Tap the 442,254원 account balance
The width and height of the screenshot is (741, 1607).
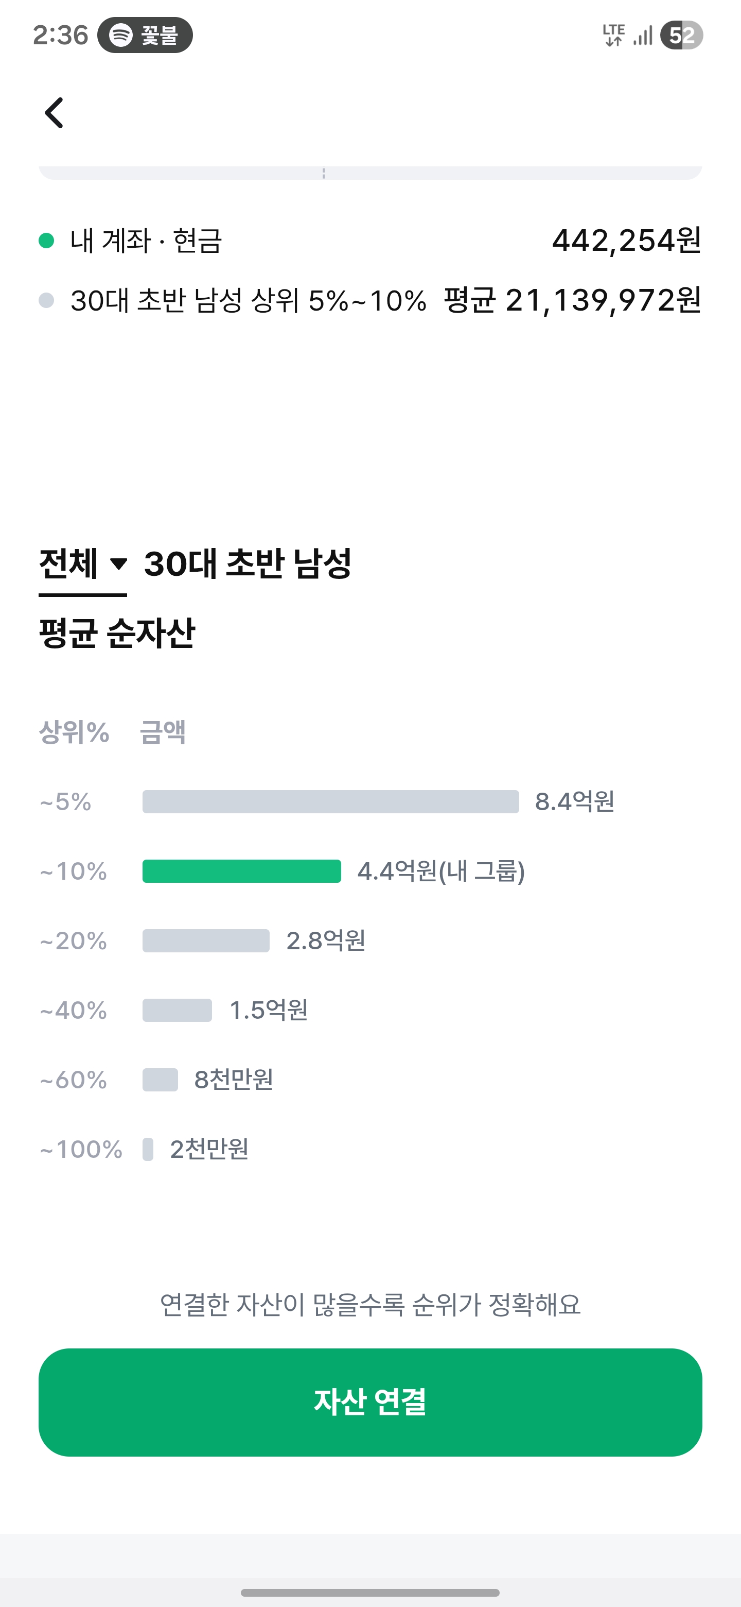pyautogui.click(x=626, y=241)
